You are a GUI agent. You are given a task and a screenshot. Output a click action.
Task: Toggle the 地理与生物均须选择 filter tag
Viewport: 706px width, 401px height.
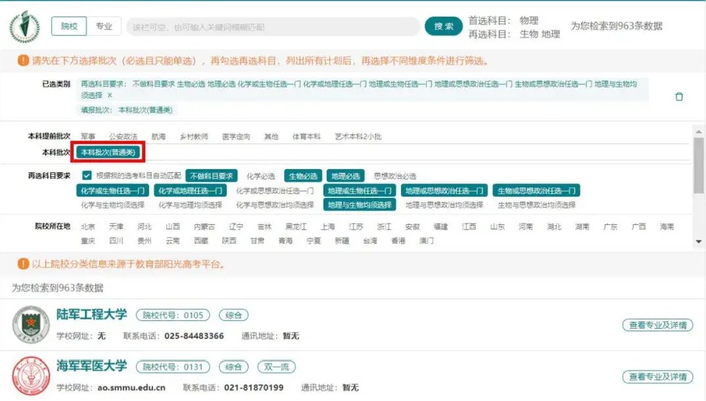coord(360,205)
